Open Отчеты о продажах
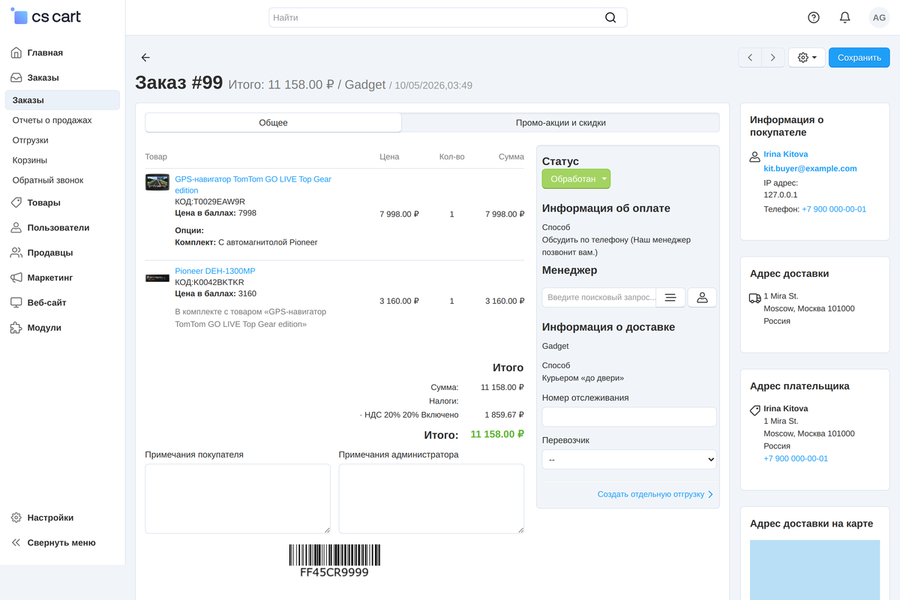Image resolution: width=900 pixels, height=600 pixels. (52, 120)
